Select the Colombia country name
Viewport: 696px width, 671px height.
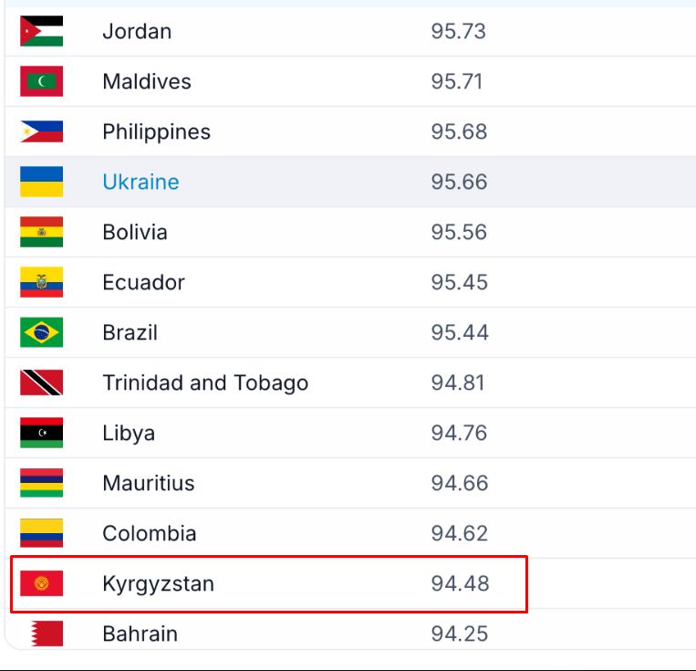tap(149, 534)
